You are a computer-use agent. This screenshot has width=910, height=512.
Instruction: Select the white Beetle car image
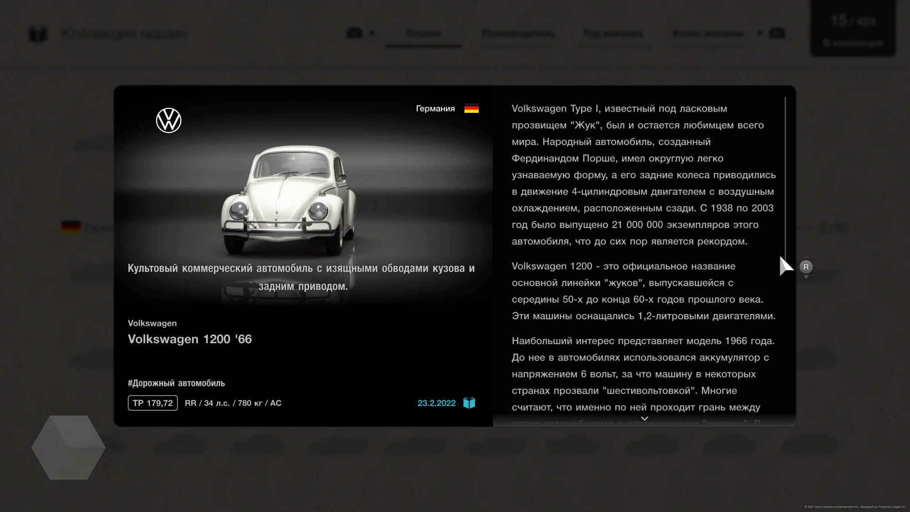pyautogui.click(x=288, y=200)
